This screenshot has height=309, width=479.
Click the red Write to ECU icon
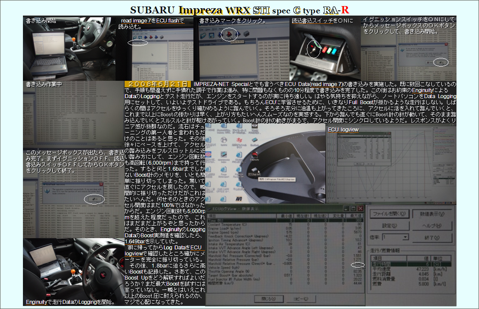229,34
